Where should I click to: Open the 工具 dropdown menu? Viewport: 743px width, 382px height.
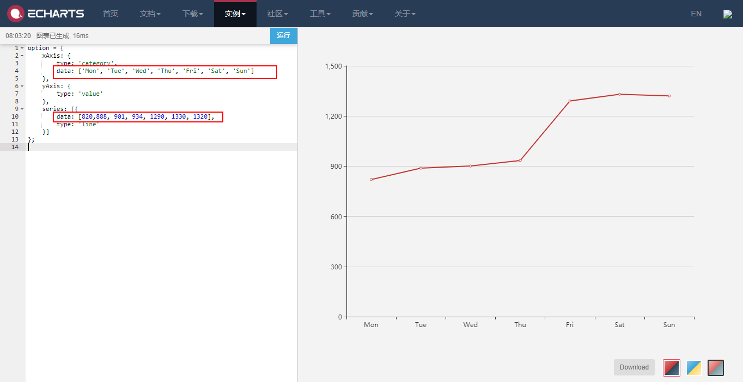(320, 14)
